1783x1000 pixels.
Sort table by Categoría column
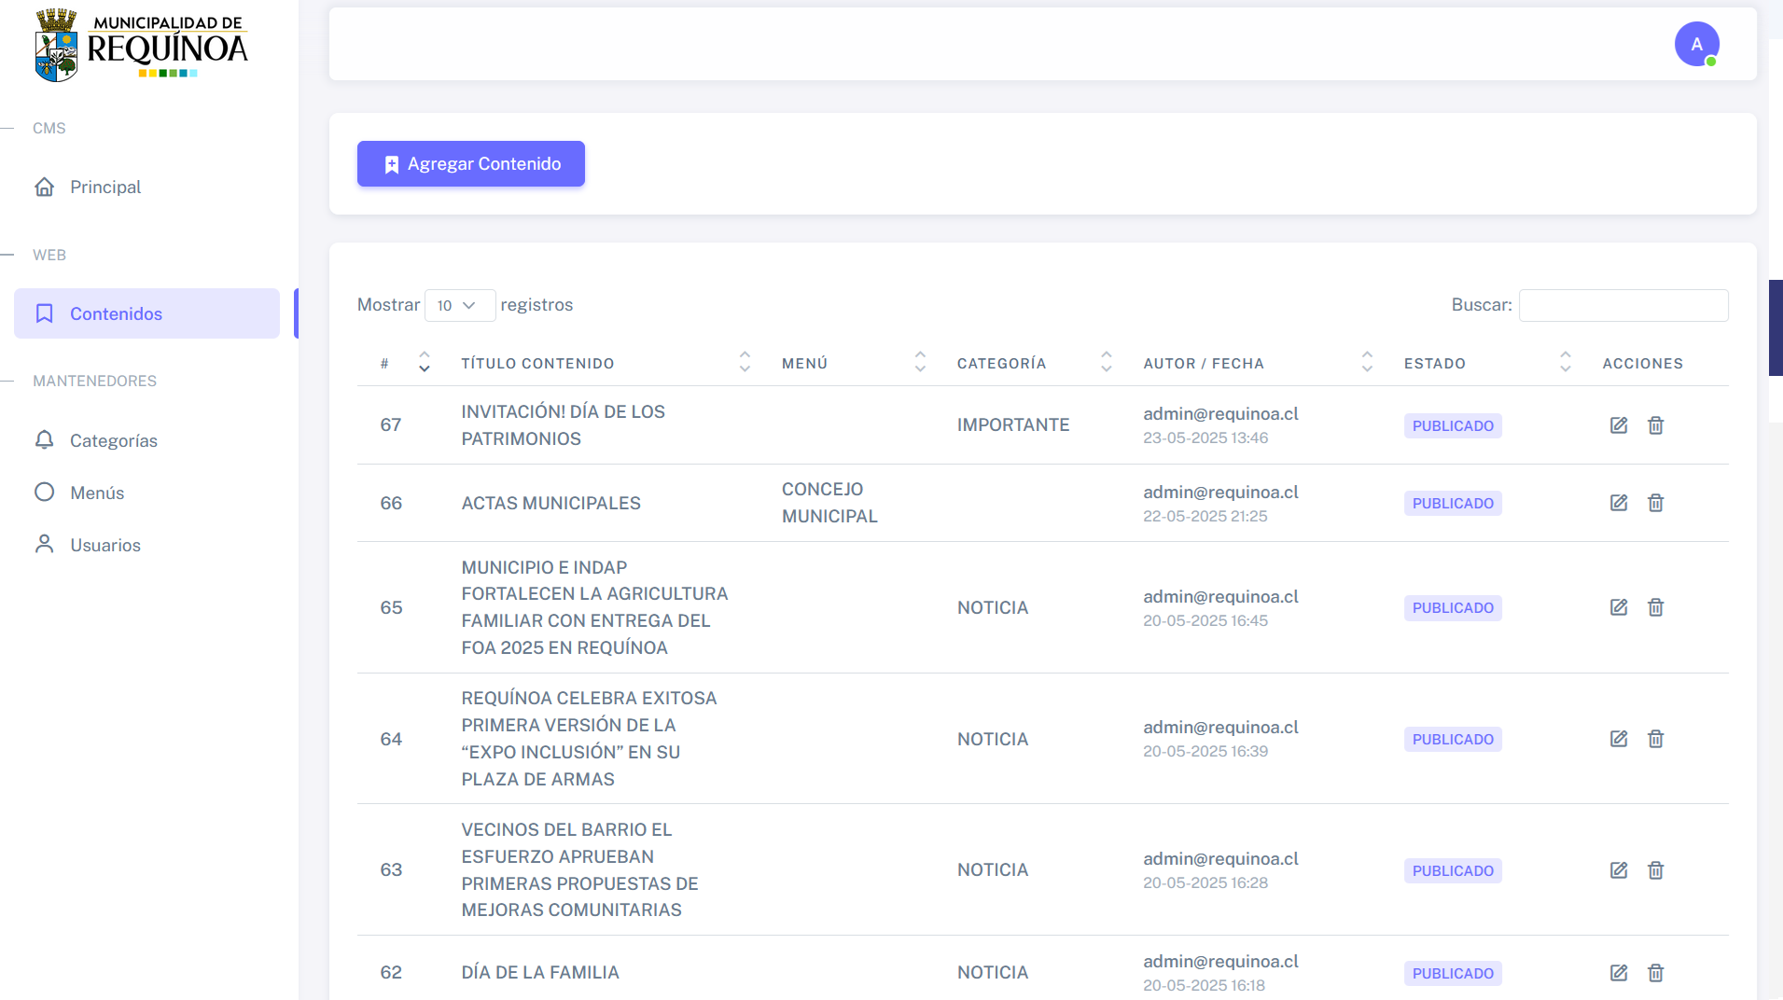(1001, 364)
